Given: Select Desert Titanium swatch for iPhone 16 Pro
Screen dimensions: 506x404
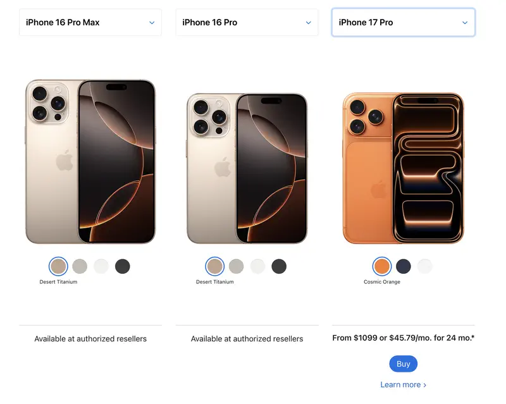Looking at the screenshot, I should tap(215, 266).
